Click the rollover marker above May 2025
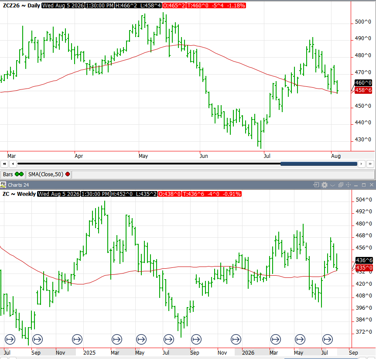 point(141,339)
